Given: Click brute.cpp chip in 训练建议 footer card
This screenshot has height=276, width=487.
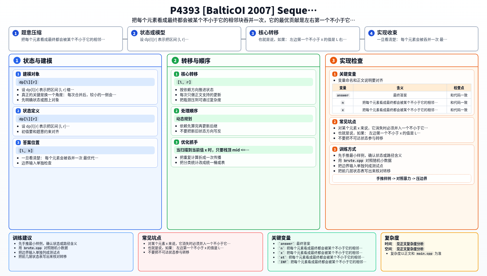Looking at the screenshot, I should click(33, 248).
